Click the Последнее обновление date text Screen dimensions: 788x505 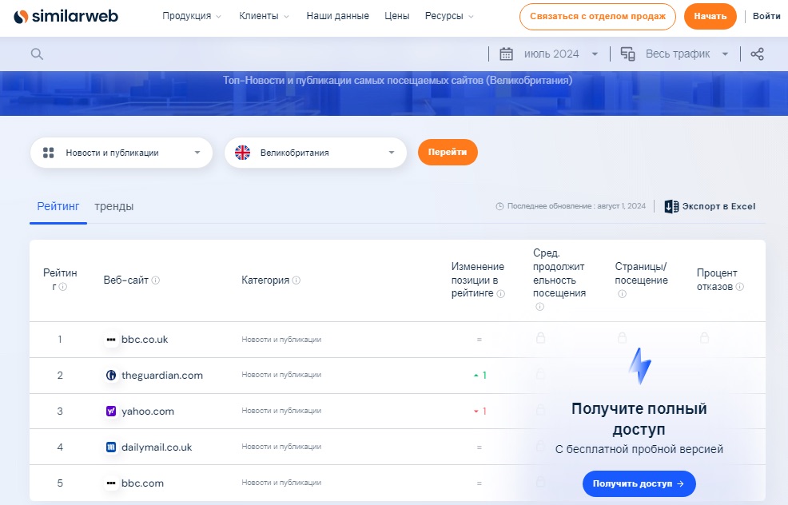[576, 206]
